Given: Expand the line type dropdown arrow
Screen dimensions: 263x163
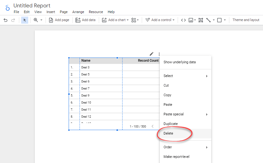Looking at the screenshot, I should click(x=214, y=20).
